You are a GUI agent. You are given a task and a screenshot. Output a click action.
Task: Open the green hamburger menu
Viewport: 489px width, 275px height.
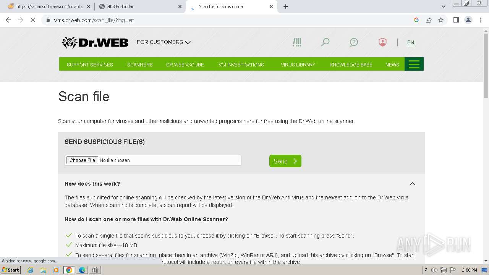pos(414,64)
